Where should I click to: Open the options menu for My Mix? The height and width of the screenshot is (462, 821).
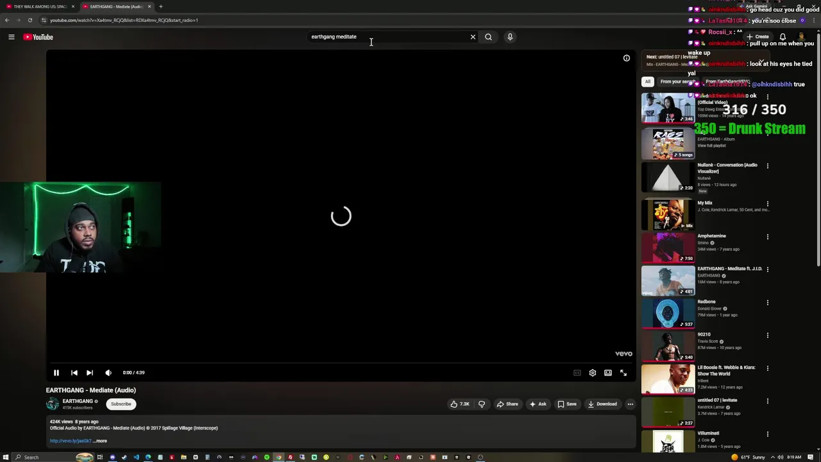(x=767, y=203)
